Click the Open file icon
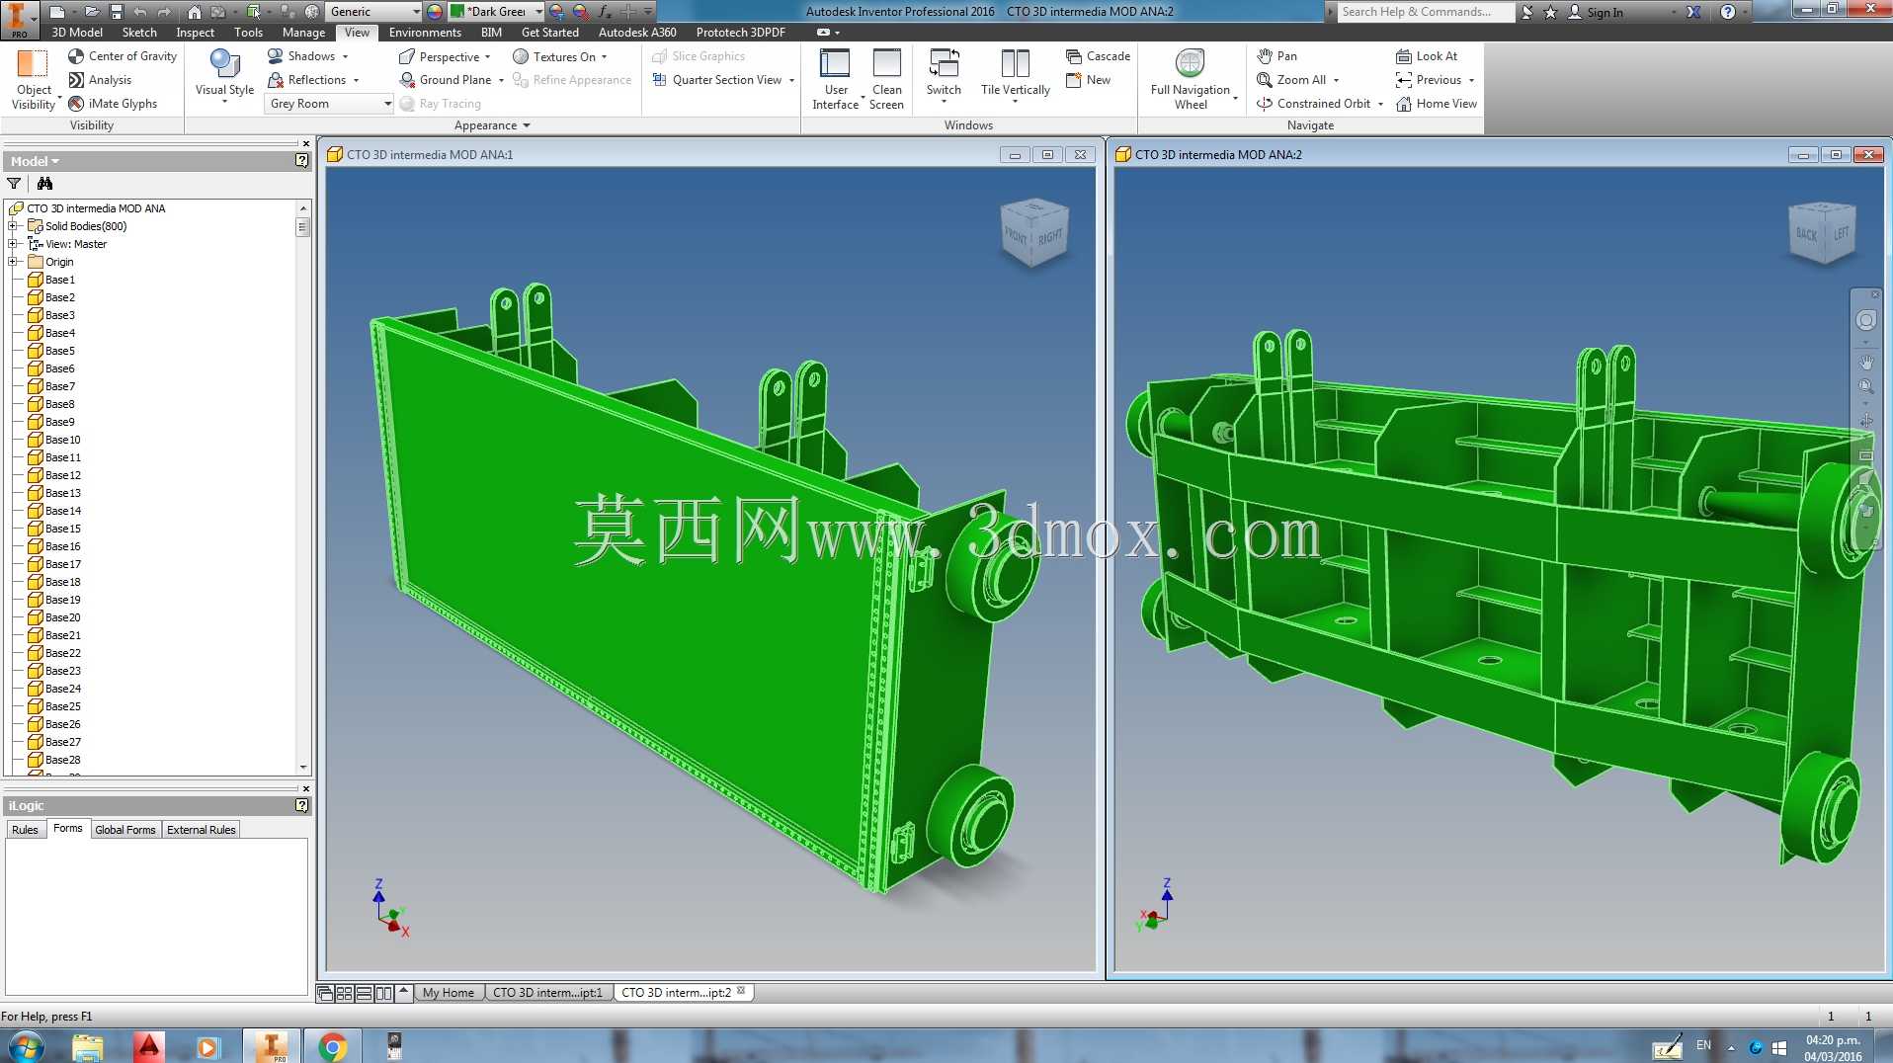Image resolution: width=1893 pixels, height=1063 pixels. [91, 12]
